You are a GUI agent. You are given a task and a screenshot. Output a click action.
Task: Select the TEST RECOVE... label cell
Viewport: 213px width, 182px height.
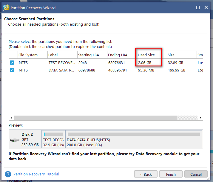click(x=62, y=63)
